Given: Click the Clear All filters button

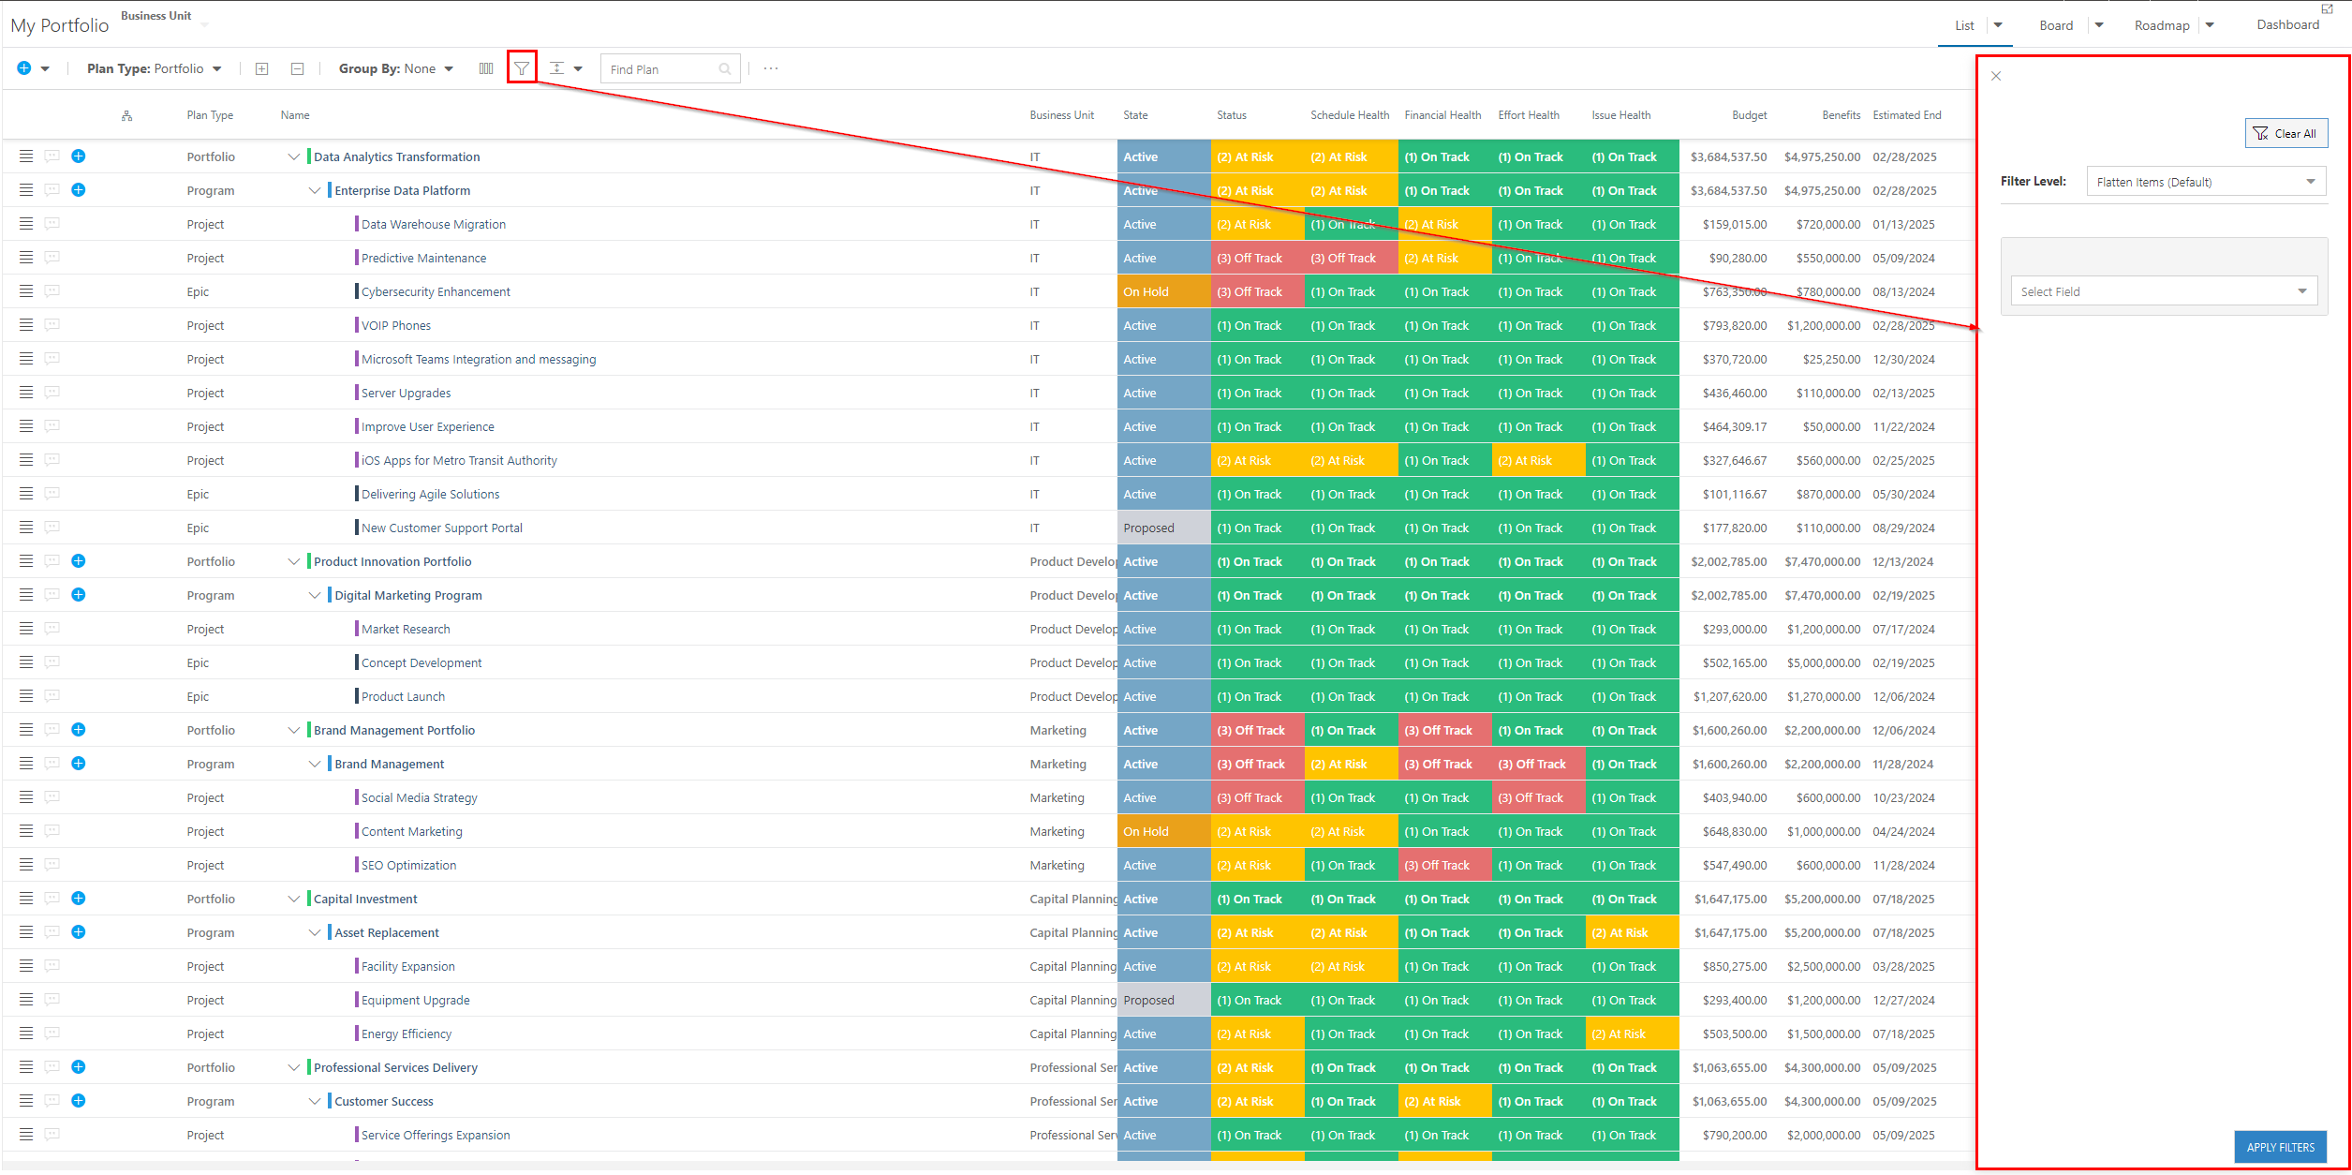Looking at the screenshot, I should coord(2285,133).
